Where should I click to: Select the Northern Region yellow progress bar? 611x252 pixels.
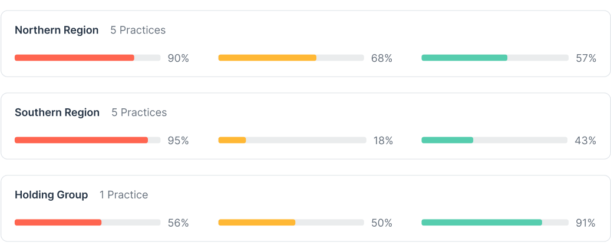tap(291, 58)
